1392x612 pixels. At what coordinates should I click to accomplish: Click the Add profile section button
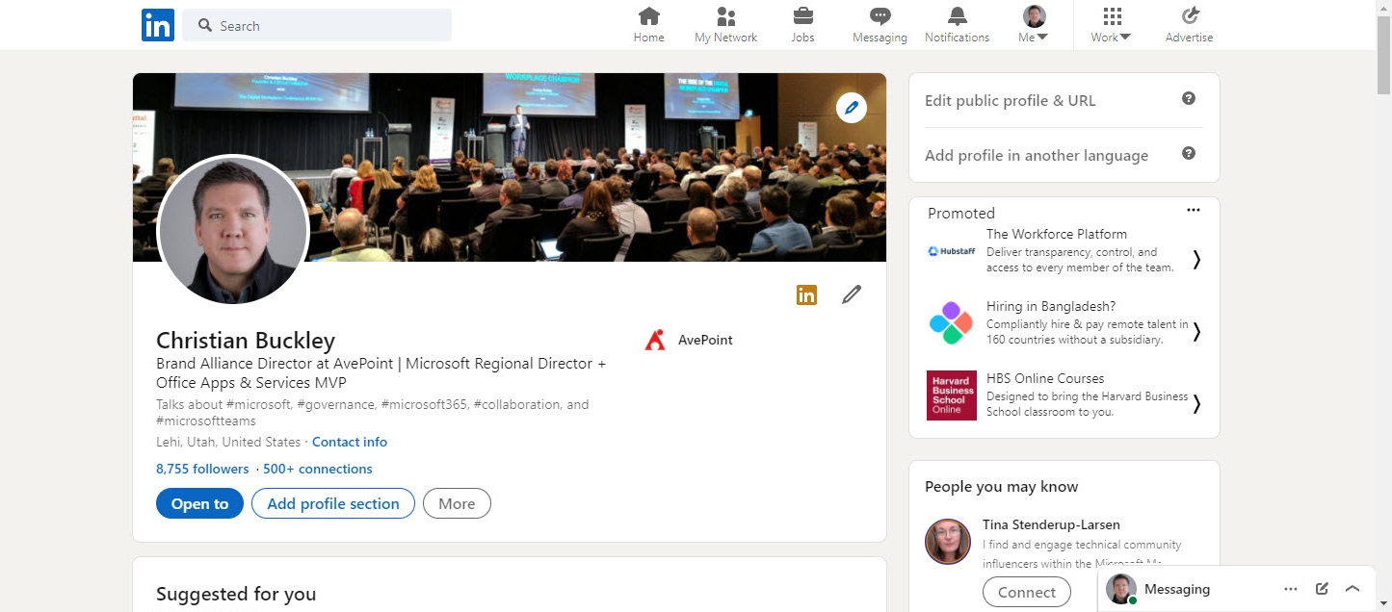[x=333, y=503]
